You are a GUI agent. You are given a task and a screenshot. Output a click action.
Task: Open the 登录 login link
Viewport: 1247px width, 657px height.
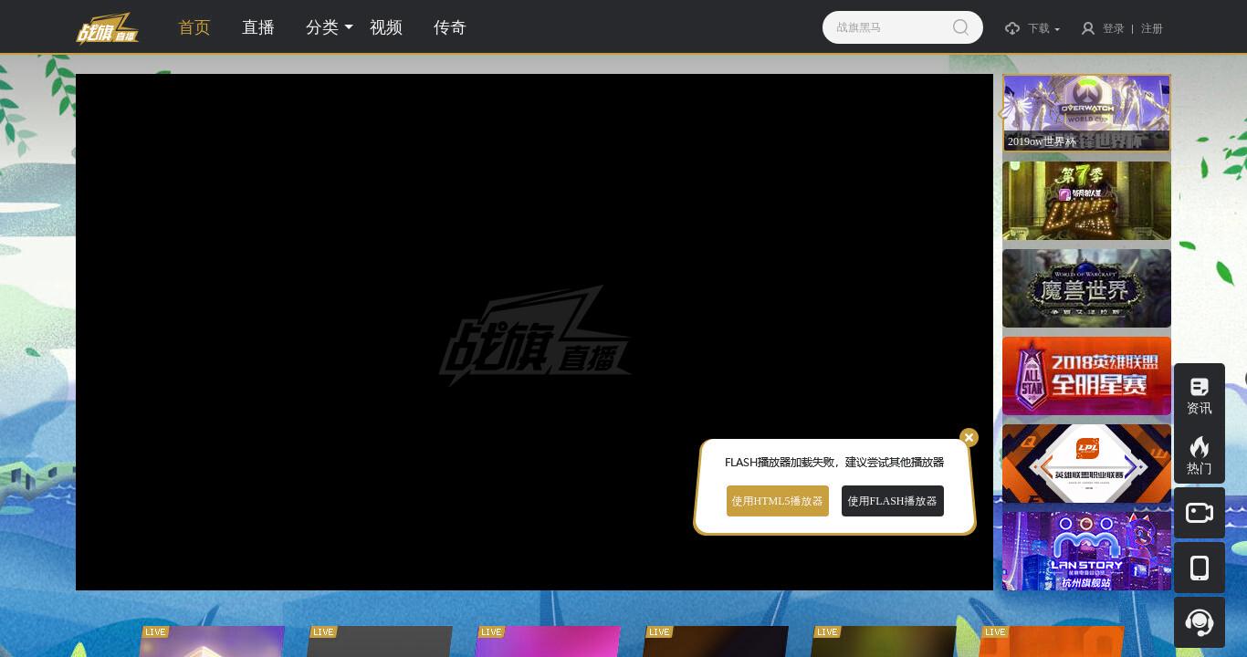click(1114, 28)
